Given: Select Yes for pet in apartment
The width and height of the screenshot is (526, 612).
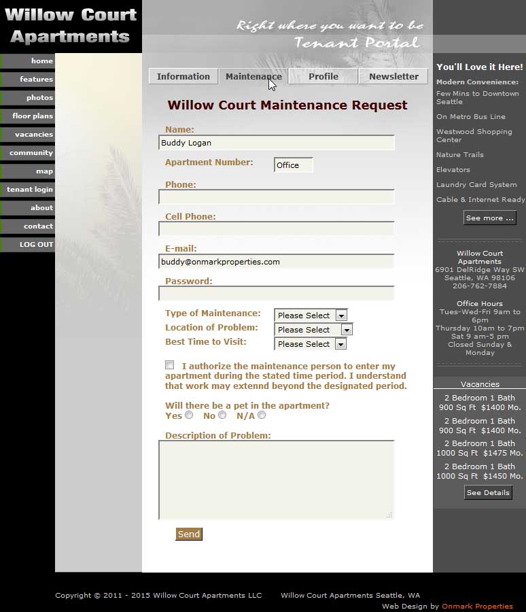Looking at the screenshot, I should tap(189, 415).
